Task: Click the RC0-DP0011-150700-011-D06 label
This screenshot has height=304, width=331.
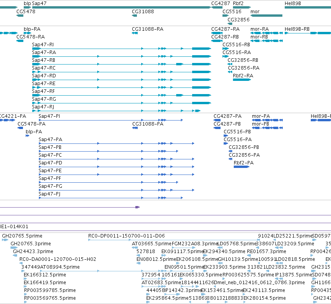Action: pyautogui.click(x=126, y=236)
